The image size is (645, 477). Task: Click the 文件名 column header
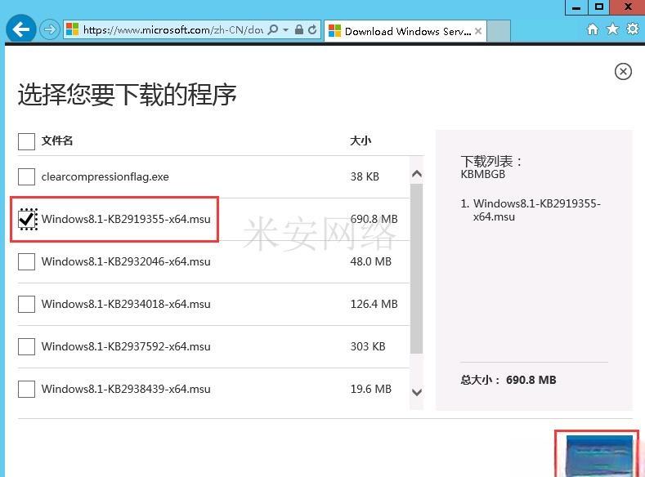pos(56,141)
